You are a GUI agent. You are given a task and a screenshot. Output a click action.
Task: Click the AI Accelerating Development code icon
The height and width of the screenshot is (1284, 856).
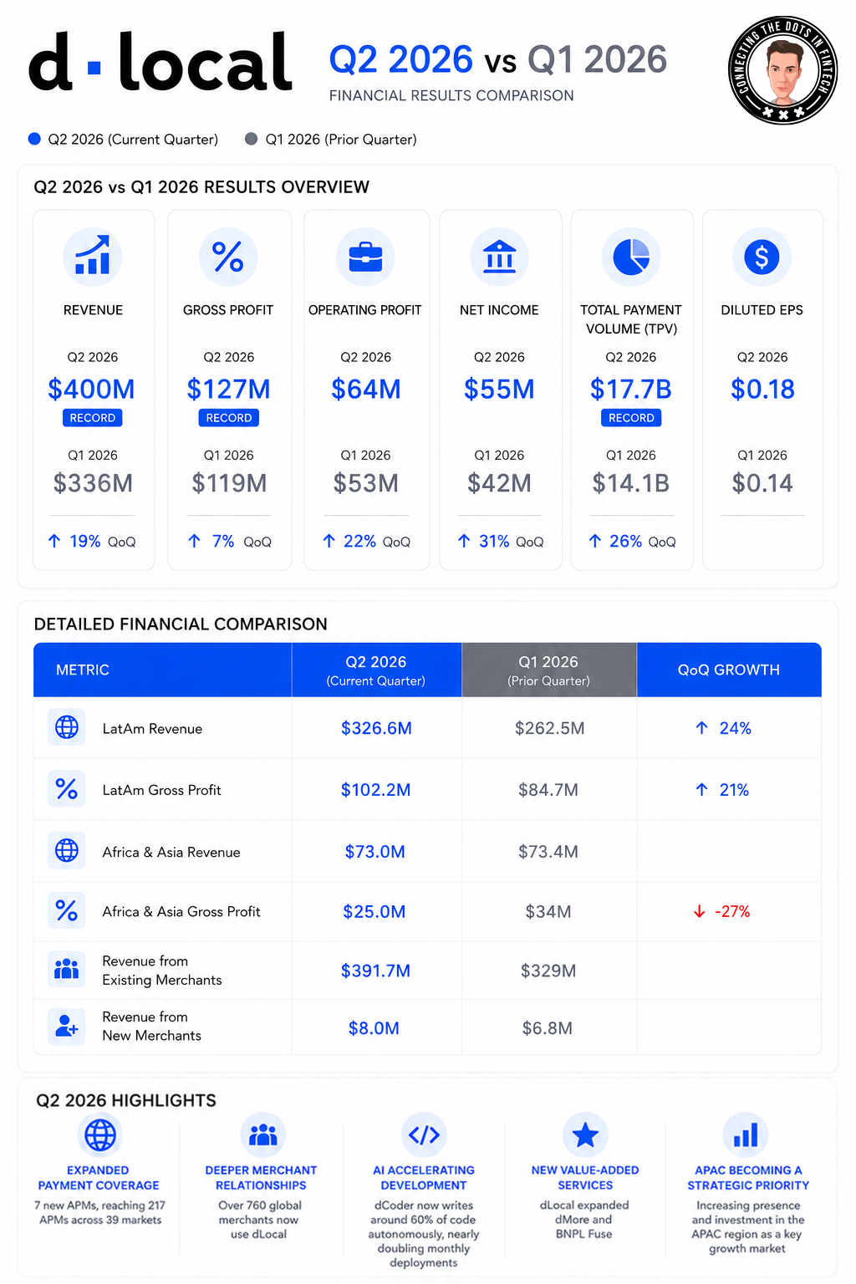pyautogui.click(x=424, y=1135)
